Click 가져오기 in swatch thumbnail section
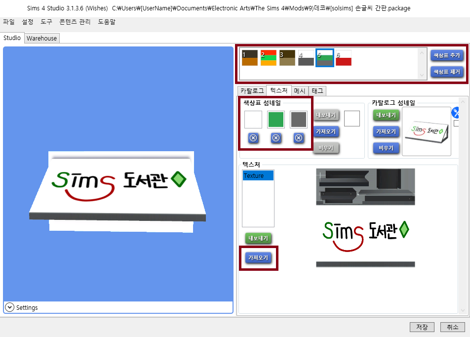Viewport: 470px width, 337px height. pos(326,131)
